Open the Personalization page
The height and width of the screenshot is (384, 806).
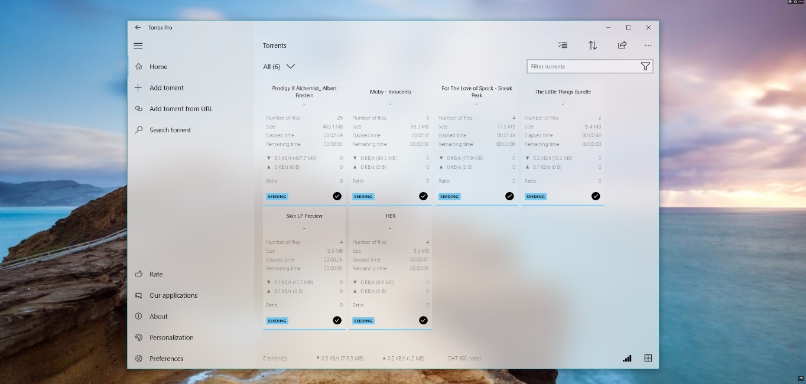[x=171, y=337]
